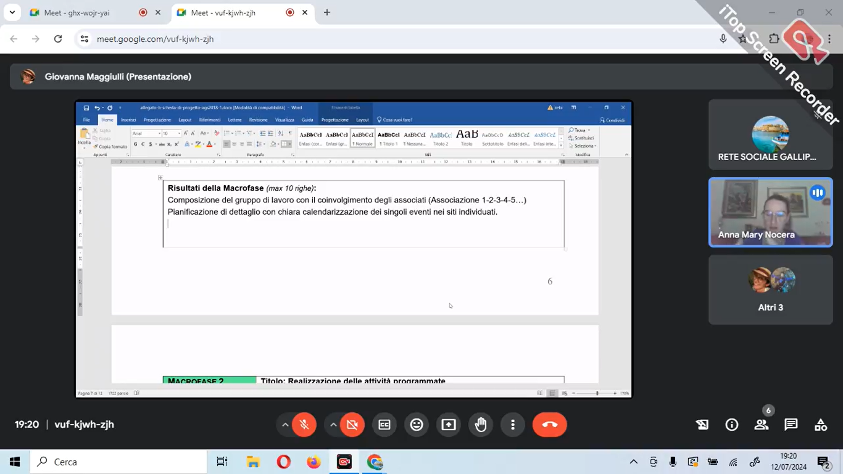
Task: Click the text highlight color swatch in Word
Action: pos(198,144)
